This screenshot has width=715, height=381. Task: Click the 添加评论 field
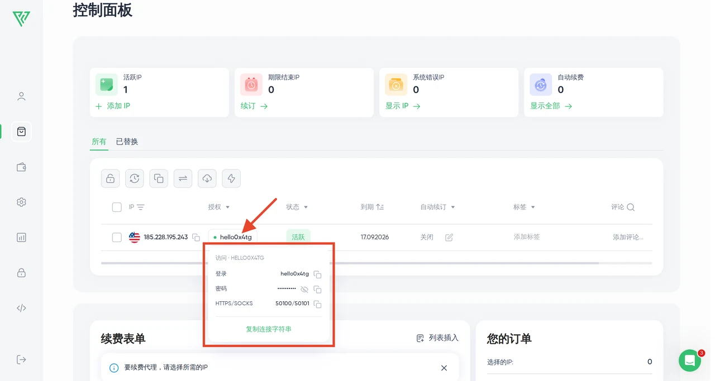point(628,237)
